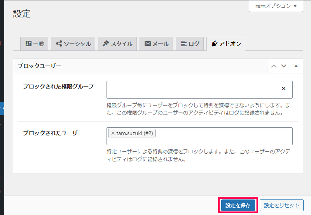Switch to the ソーシャル tab
This screenshot has width=311, height=215.
[73, 43]
